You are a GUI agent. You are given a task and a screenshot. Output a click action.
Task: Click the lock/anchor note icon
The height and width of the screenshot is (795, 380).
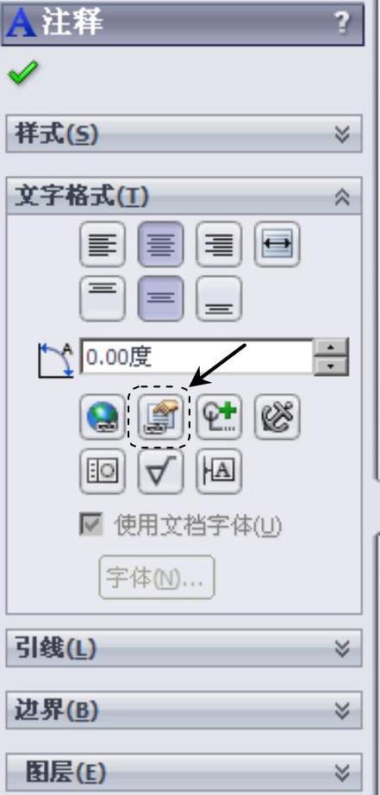pos(277,416)
